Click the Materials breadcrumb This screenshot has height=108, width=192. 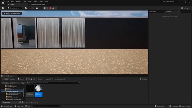[48, 79]
